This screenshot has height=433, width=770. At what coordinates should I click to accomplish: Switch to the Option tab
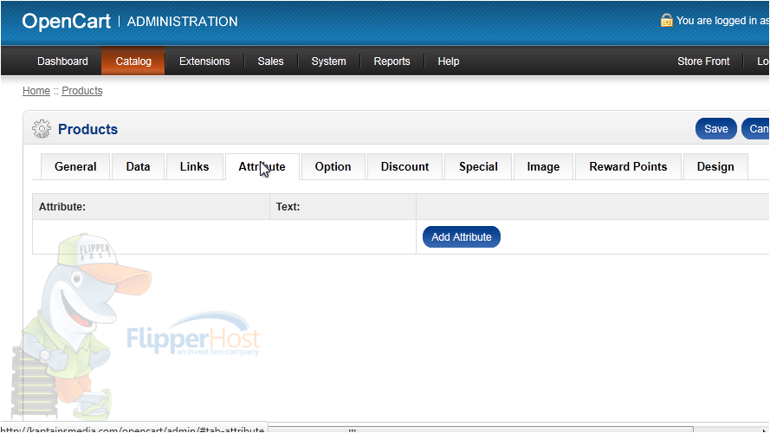click(333, 167)
